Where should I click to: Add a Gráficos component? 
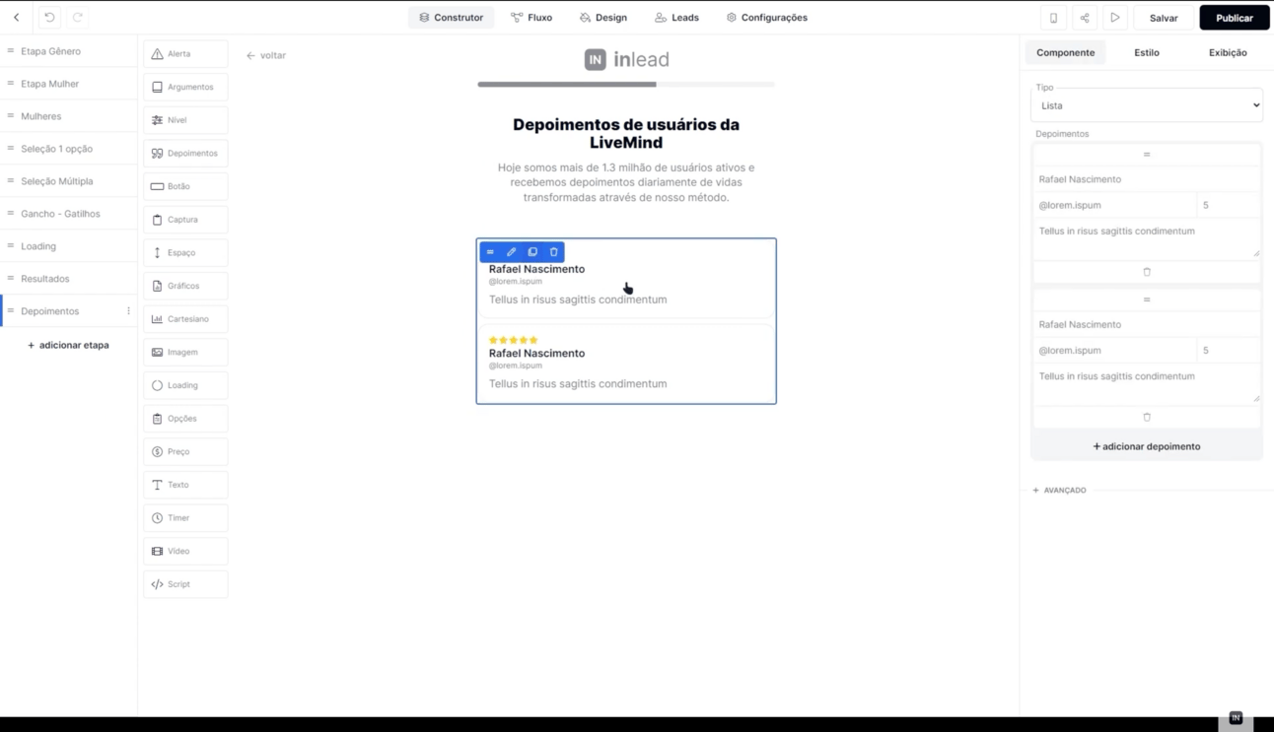tap(185, 286)
